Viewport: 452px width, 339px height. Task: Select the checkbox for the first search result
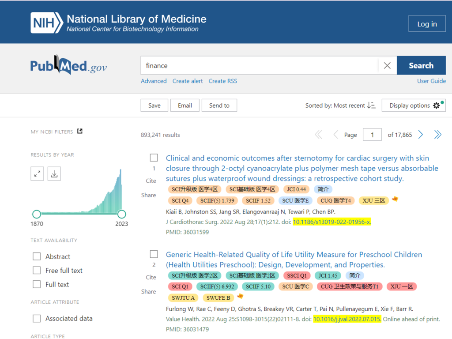pos(154,157)
